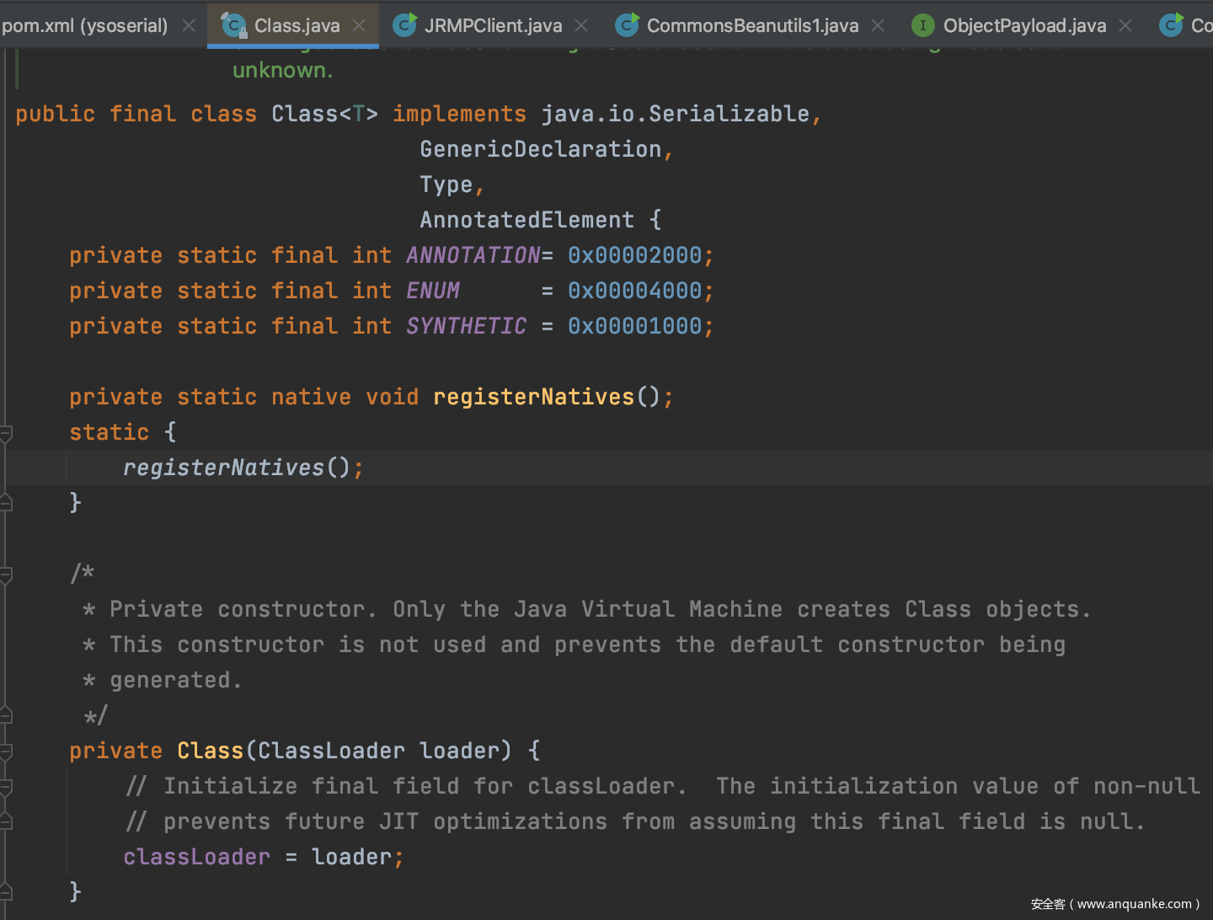This screenshot has width=1213, height=920.
Task: Close the CommonsBeanutils1.java tab
Action: (878, 25)
